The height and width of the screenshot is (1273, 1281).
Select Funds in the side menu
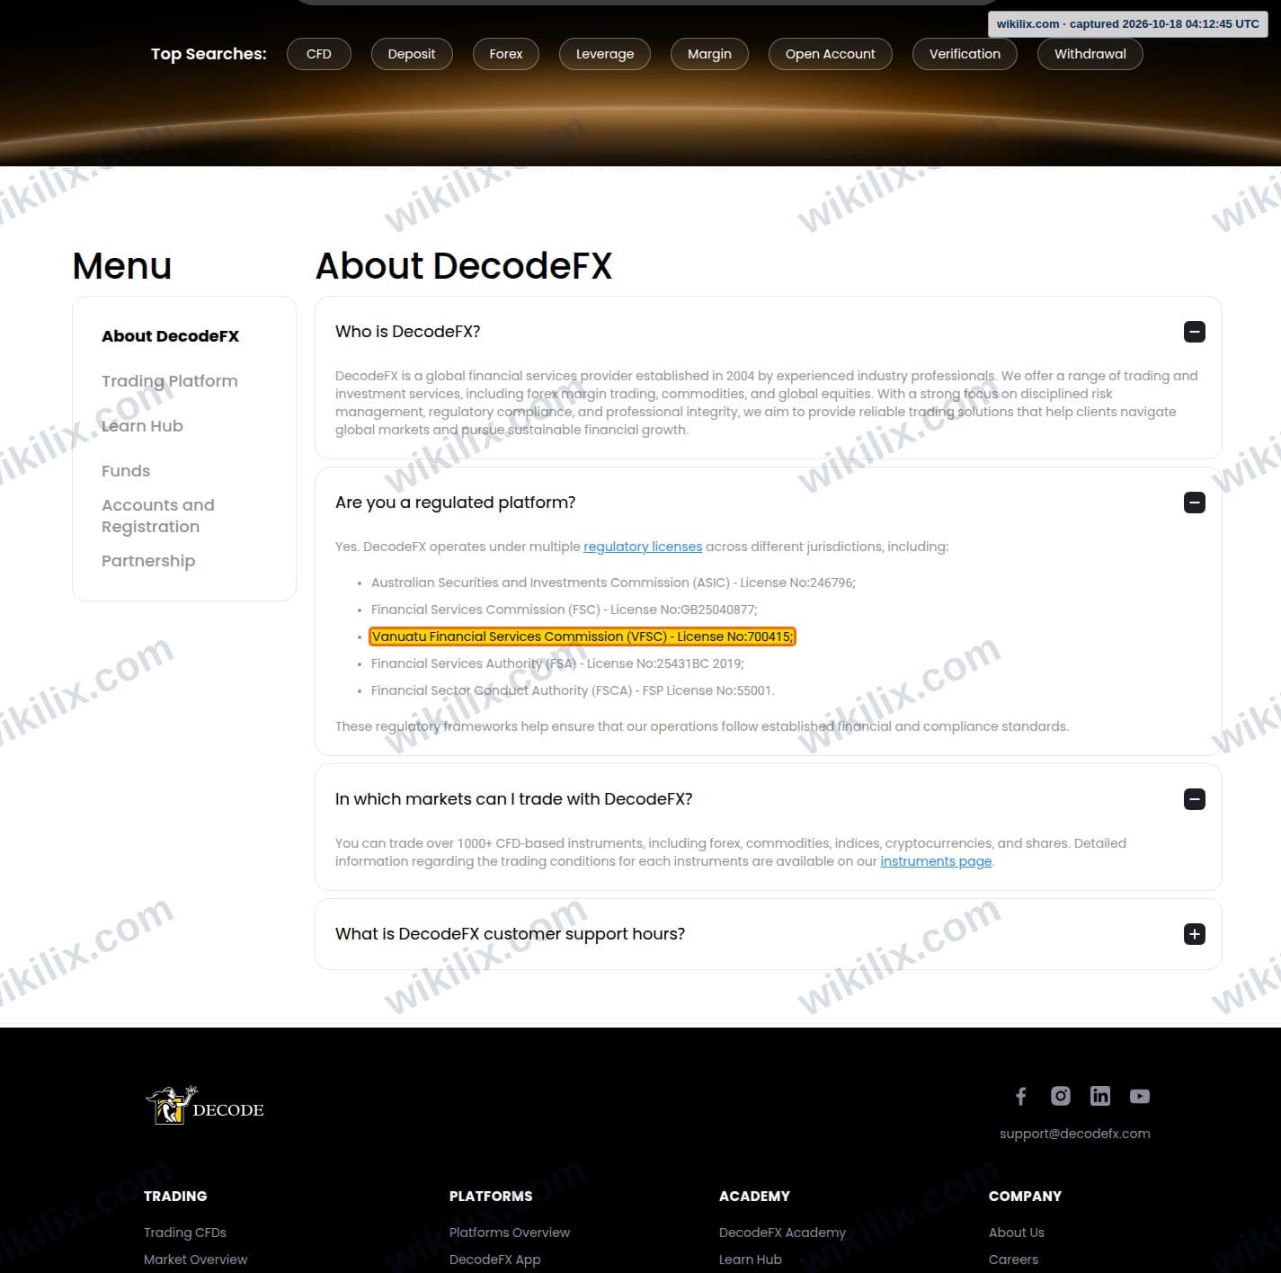(126, 471)
